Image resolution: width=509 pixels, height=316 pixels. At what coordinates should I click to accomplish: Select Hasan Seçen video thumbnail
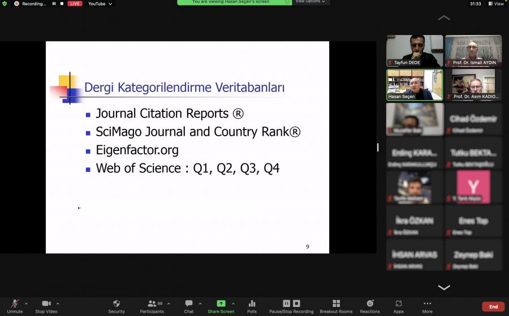(415, 85)
